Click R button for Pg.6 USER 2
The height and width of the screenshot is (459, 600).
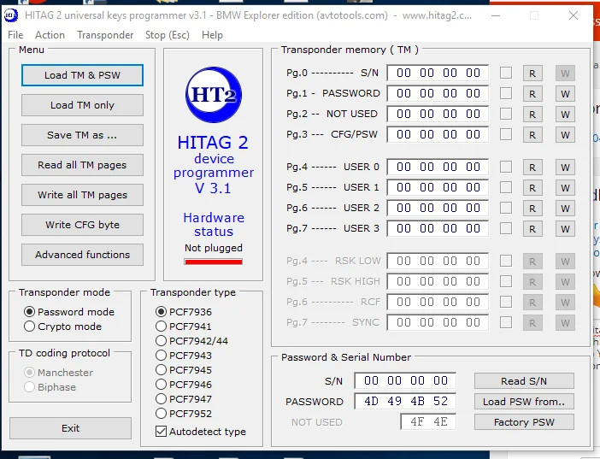pos(532,209)
